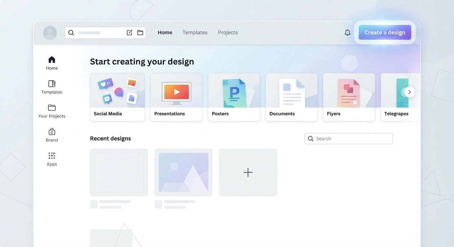The image size is (454, 247).
Task: Select the Flyers label
Action: (x=333, y=114)
